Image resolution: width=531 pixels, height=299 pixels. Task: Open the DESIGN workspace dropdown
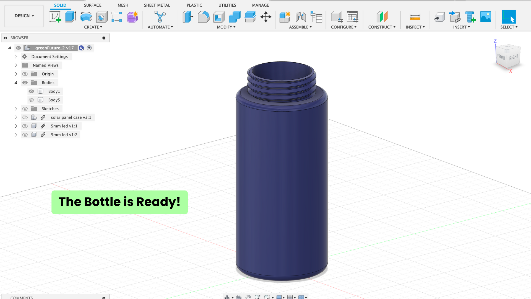coord(24,16)
